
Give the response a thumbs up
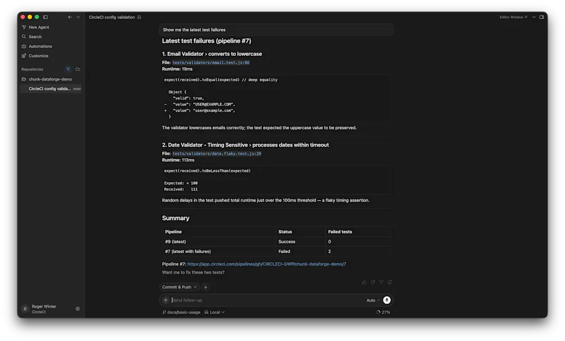click(364, 282)
